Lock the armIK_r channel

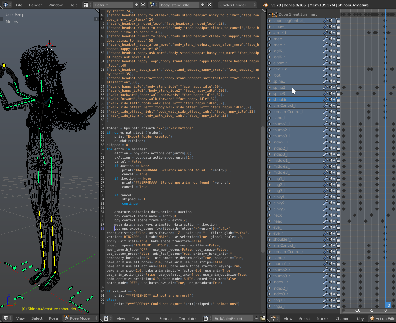pos(337,69)
